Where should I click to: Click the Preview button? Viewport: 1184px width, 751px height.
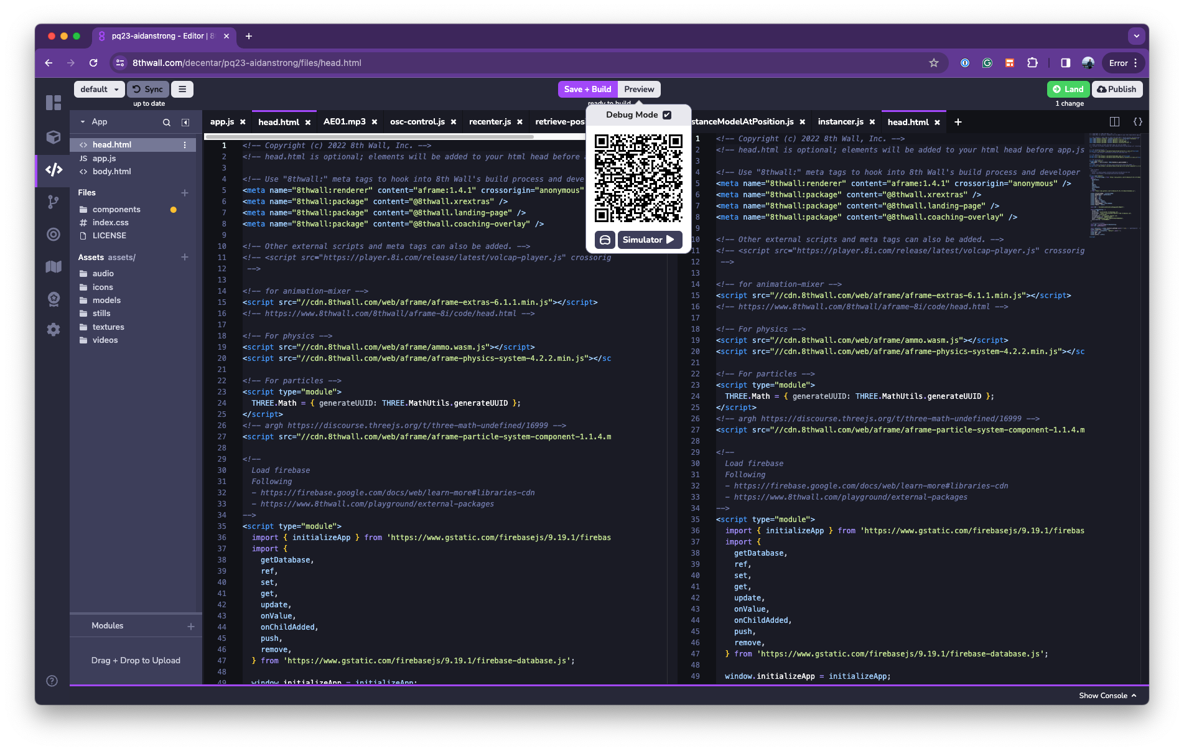639,89
